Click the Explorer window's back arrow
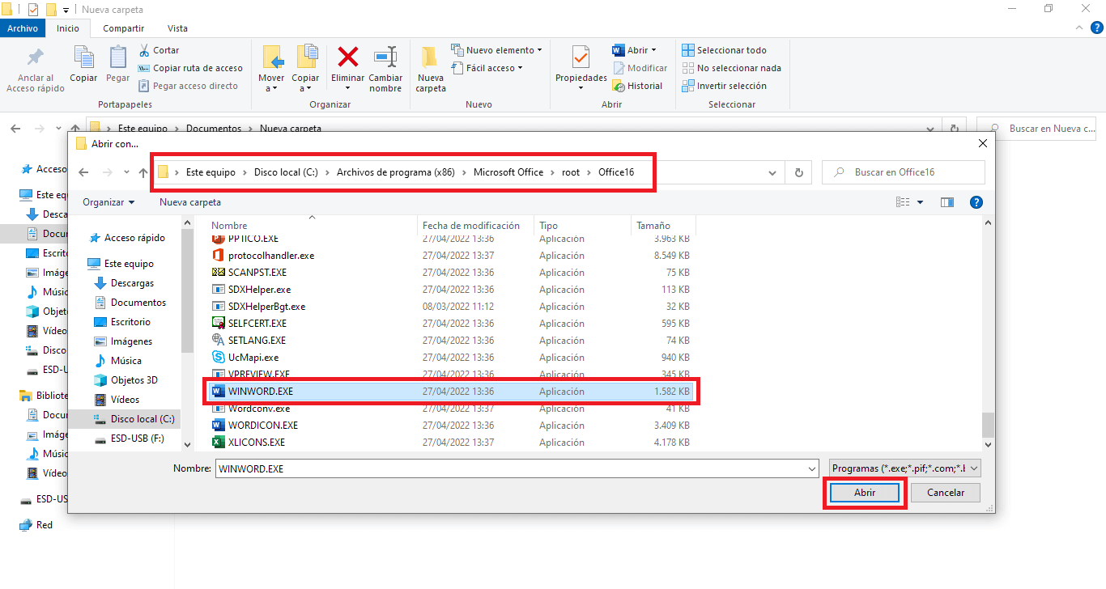The width and height of the screenshot is (1106, 589). pyautogui.click(x=16, y=128)
